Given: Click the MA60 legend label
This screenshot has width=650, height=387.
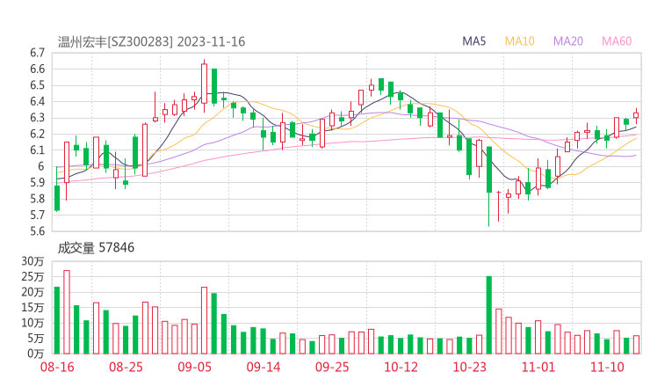Looking at the screenshot, I should [x=617, y=41].
